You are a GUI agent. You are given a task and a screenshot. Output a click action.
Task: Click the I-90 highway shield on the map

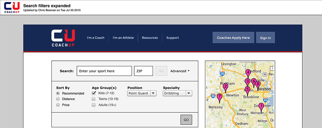coord(213,96)
